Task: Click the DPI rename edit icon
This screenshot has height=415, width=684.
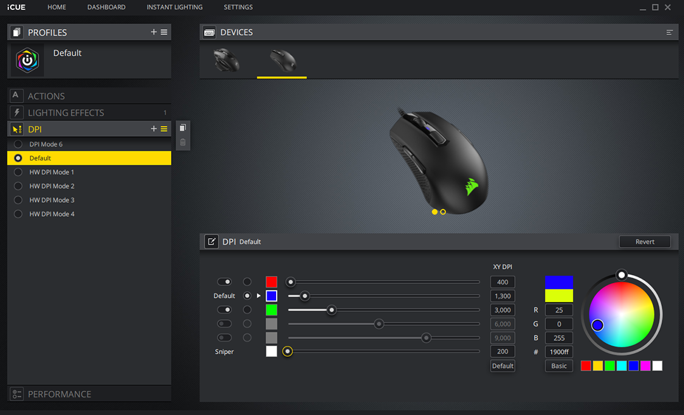Action: point(211,241)
